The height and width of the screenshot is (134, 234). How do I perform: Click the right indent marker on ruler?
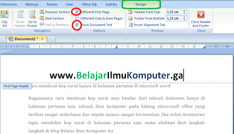tap(204, 47)
